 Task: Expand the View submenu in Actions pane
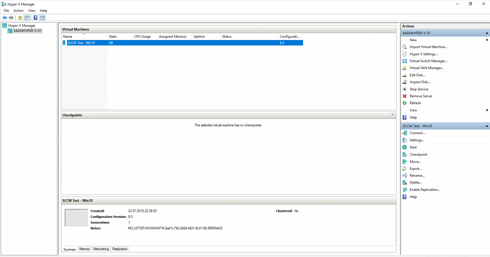pos(487,110)
